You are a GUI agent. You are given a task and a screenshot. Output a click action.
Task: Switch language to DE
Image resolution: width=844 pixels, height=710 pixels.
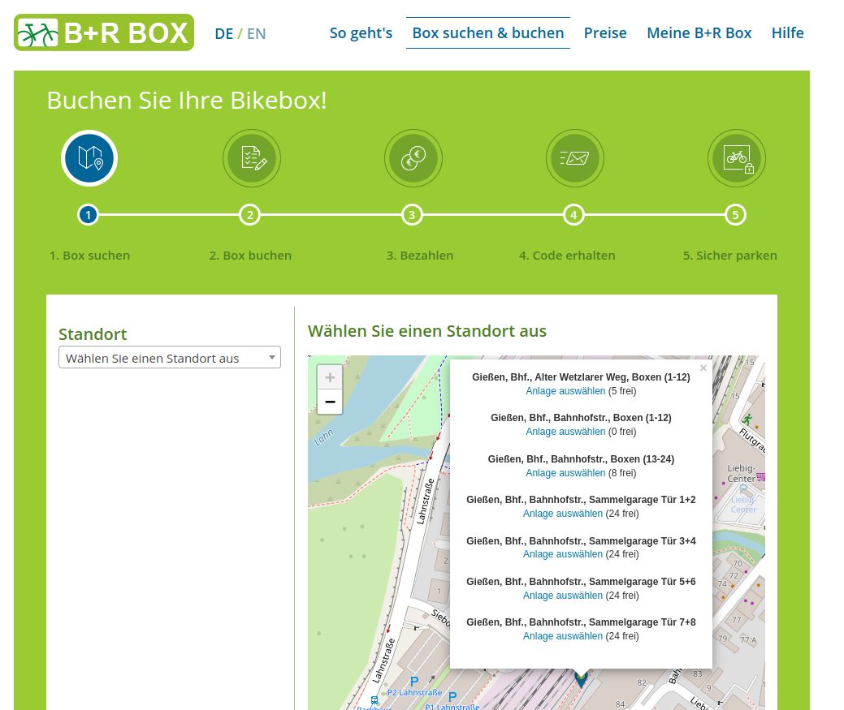(223, 33)
